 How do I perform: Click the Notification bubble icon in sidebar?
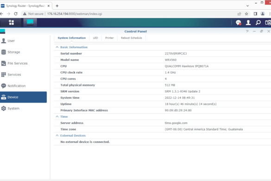pyautogui.click(x=3, y=86)
